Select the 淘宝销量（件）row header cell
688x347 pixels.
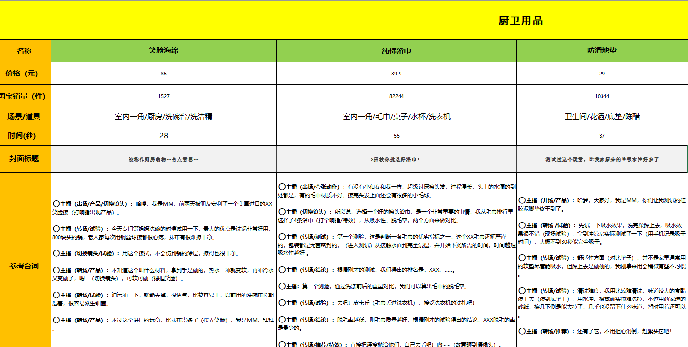[25, 96]
